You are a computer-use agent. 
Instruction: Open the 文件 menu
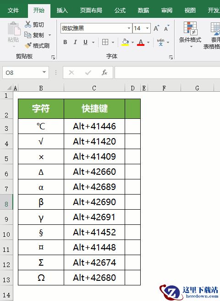[x=13, y=10]
